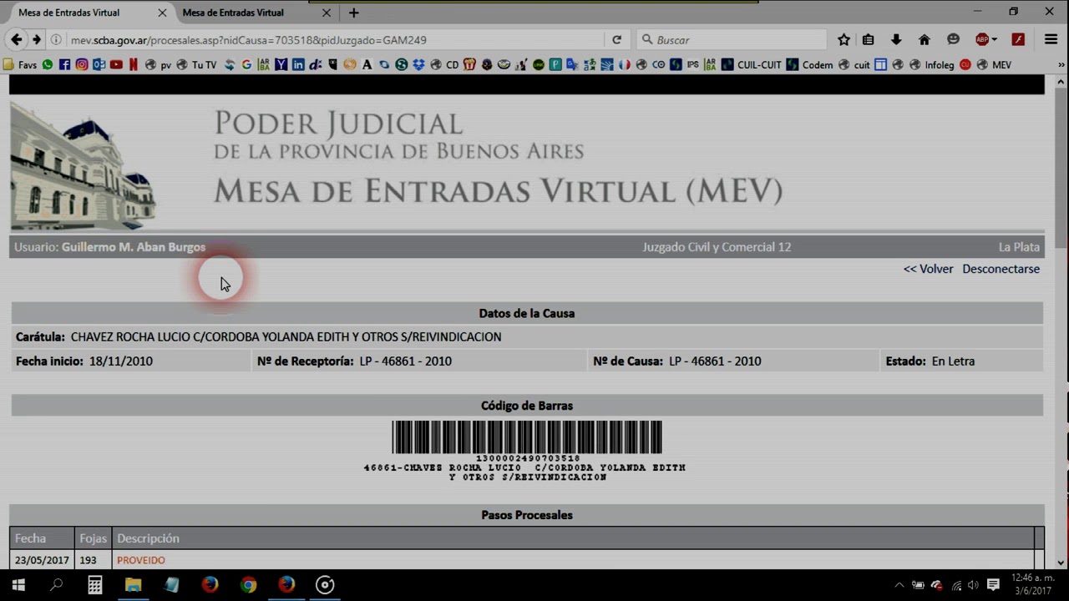Open the Flash extension icon
This screenshot has height=601, width=1069.
(1018, 39)
